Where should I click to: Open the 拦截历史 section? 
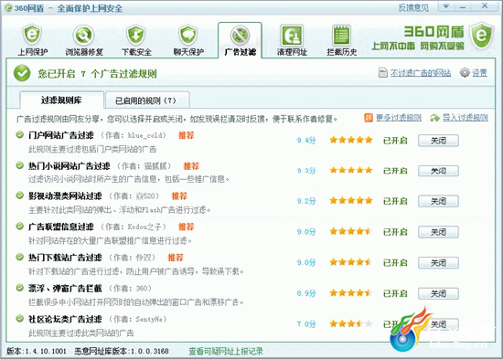coord(342,40)
